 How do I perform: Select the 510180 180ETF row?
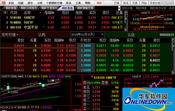coord(63,18)
